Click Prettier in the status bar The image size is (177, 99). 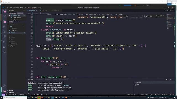tap(165, 95)
